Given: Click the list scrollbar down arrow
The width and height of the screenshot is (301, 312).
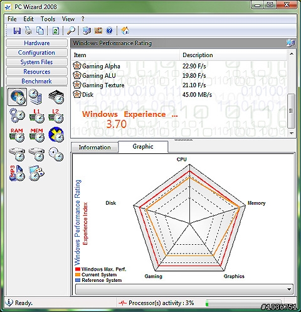Looking at the screenshot, I should [x=292, y=133].
